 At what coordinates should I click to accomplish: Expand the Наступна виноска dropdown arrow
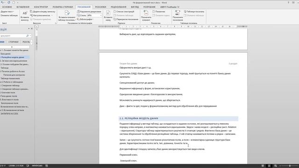pyautogui.click(x=52, y=15)
